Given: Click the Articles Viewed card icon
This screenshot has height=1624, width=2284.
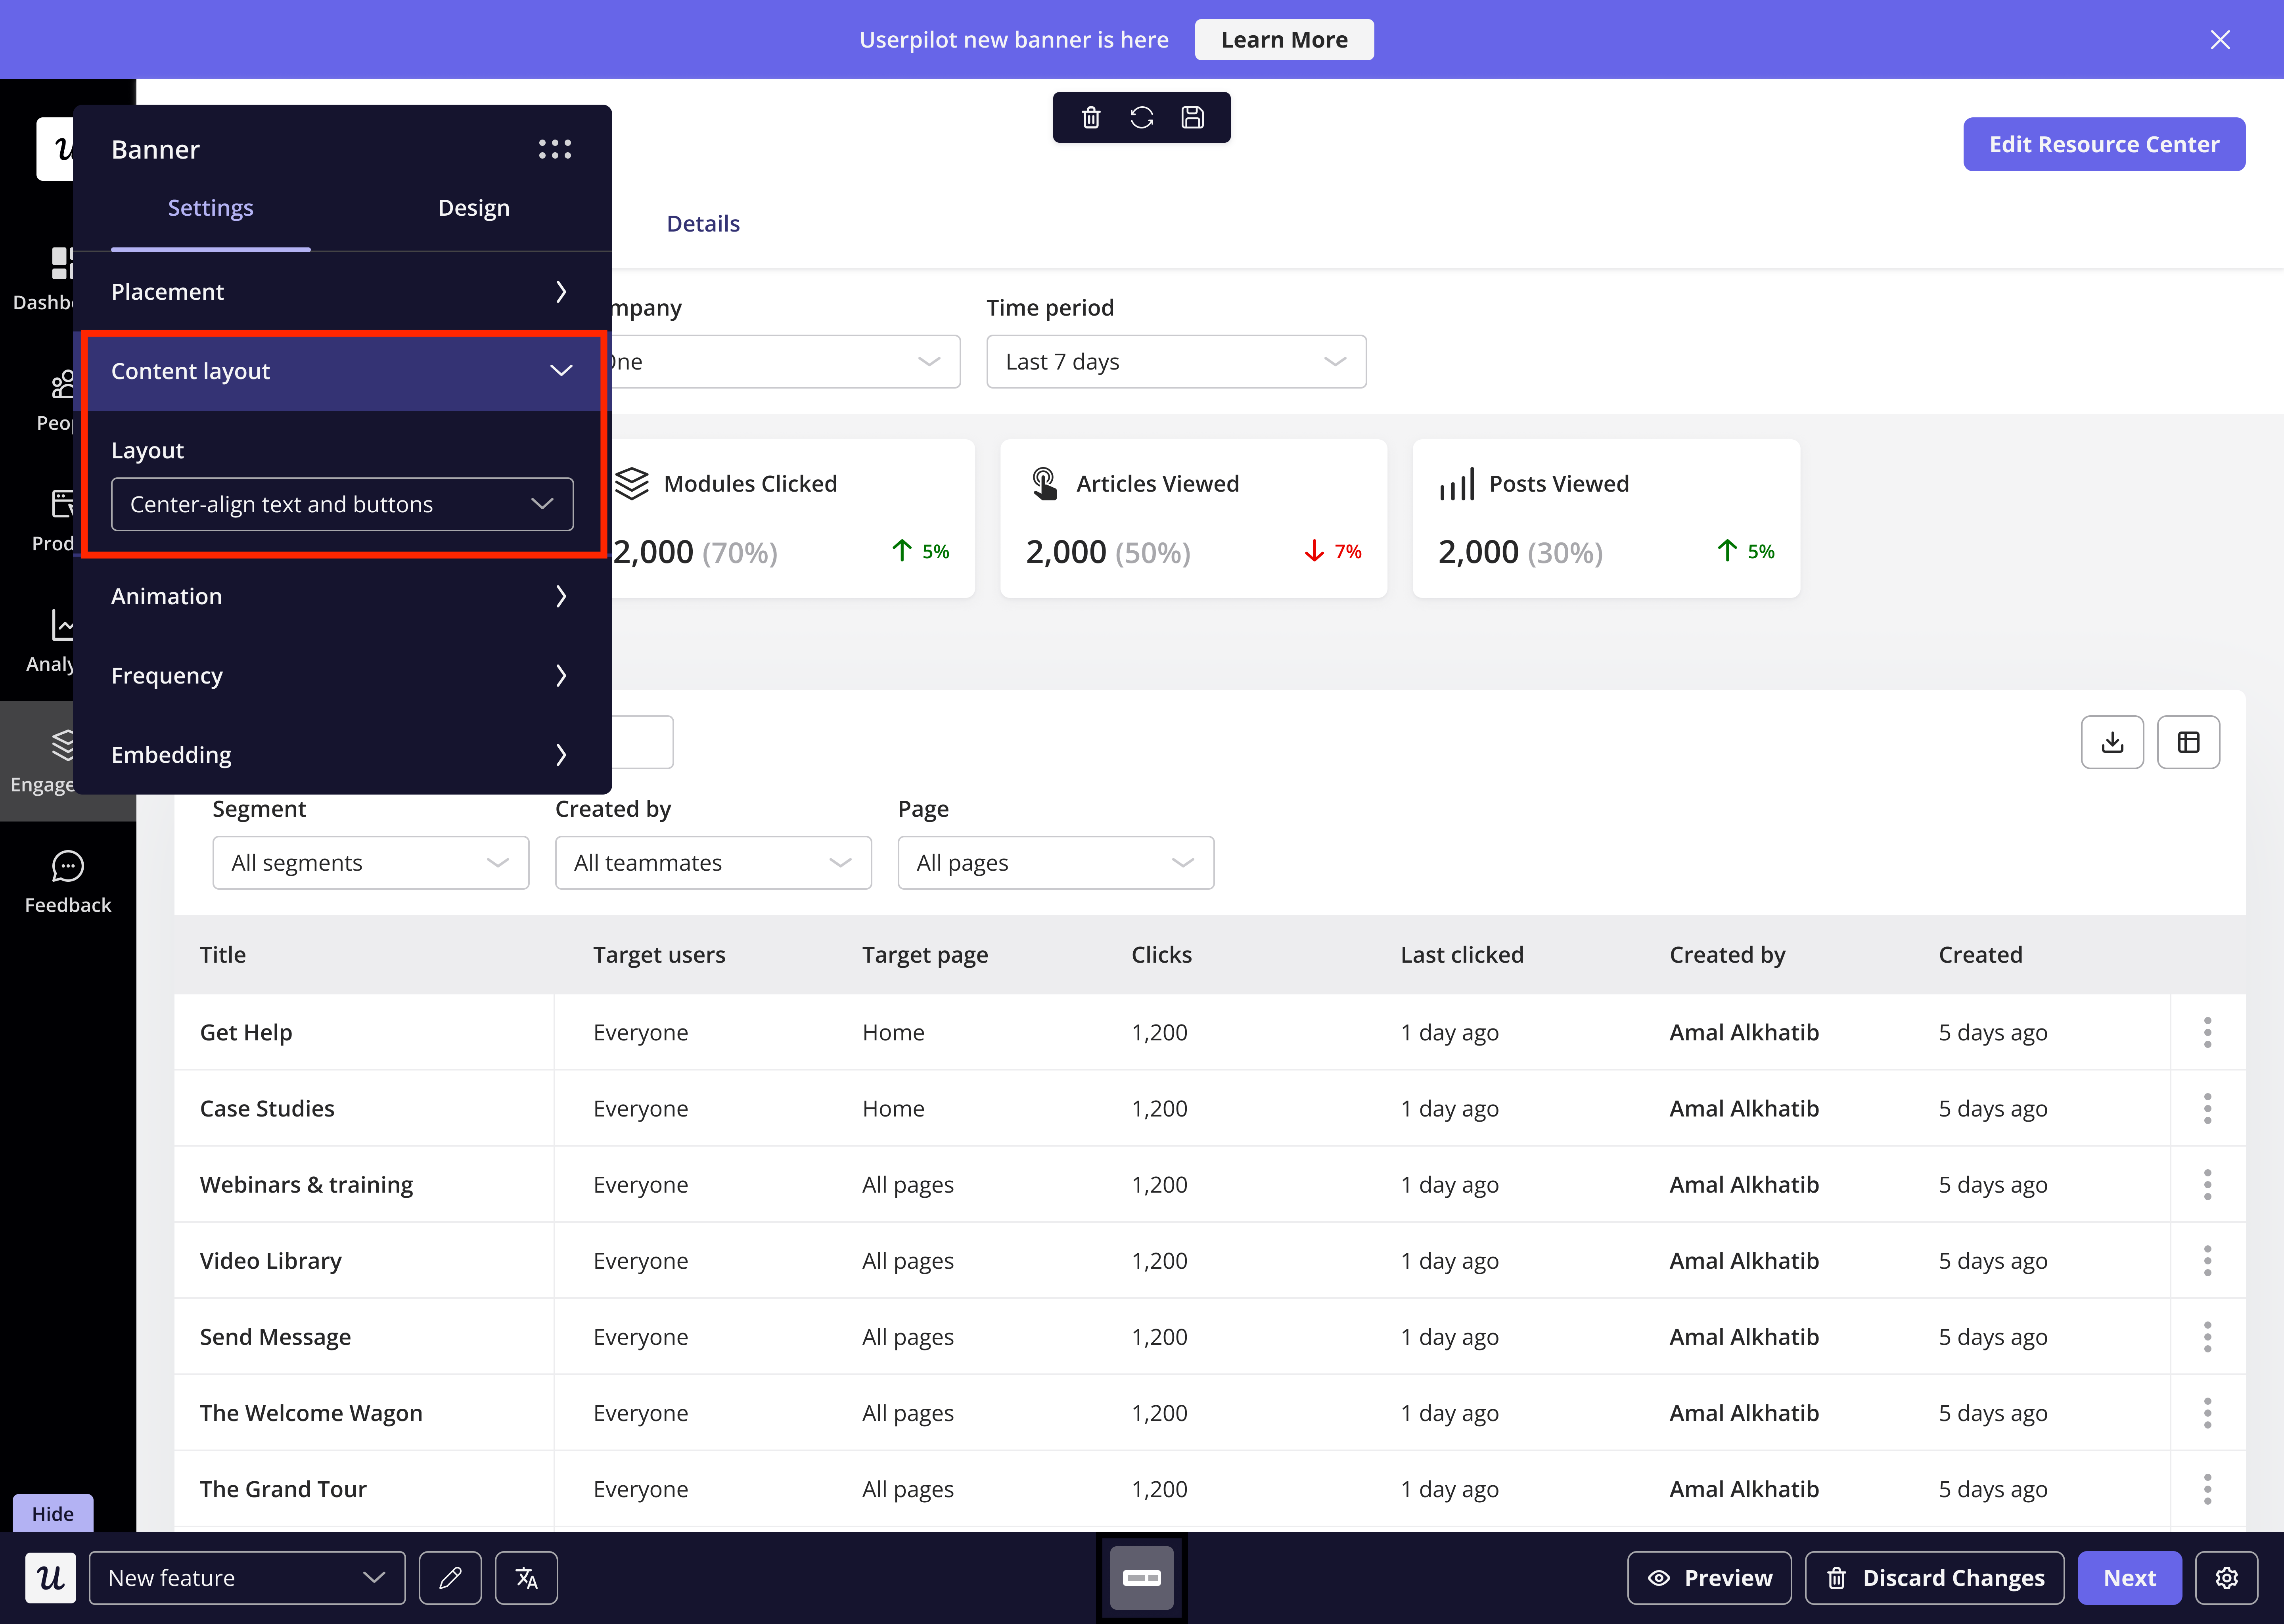Looking at the screenshot, I should (1044, 484).
